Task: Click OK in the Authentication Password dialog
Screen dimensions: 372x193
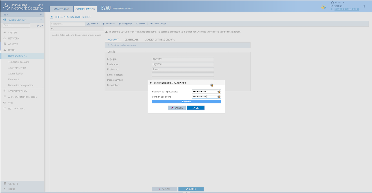Action: point(196,108)
